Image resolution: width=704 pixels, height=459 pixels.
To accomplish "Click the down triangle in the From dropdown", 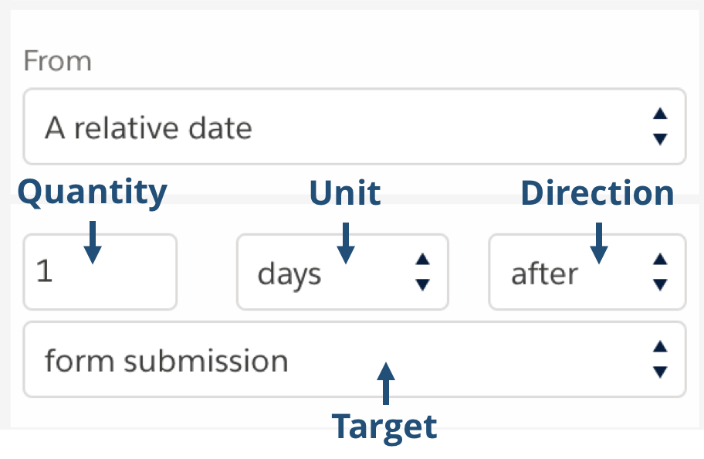I will [x=659, y=139].
